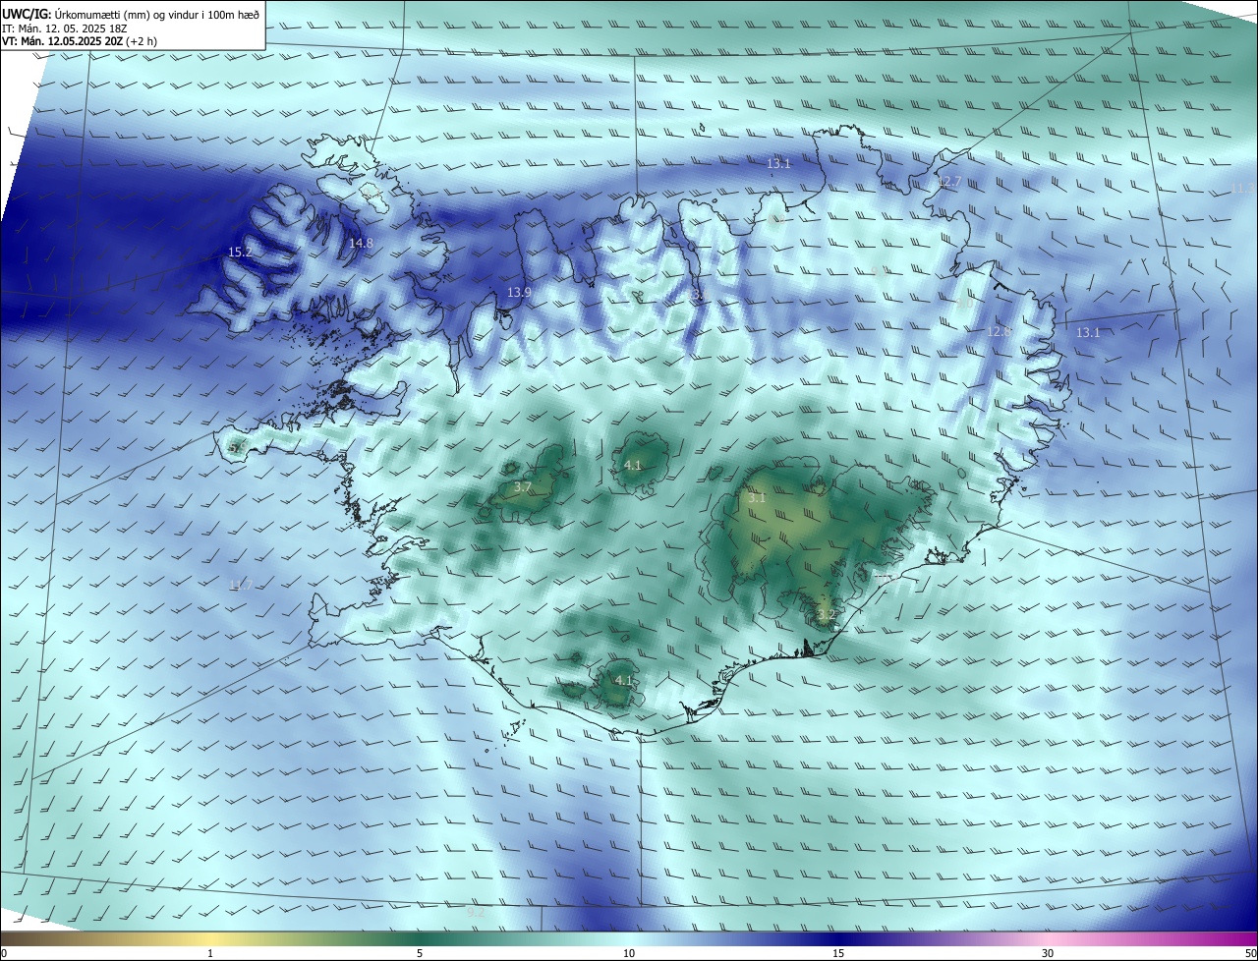Click the 9.2 value near the colour scale
The height and width of the screenshot is (961, 1258).
coord(476,913)
